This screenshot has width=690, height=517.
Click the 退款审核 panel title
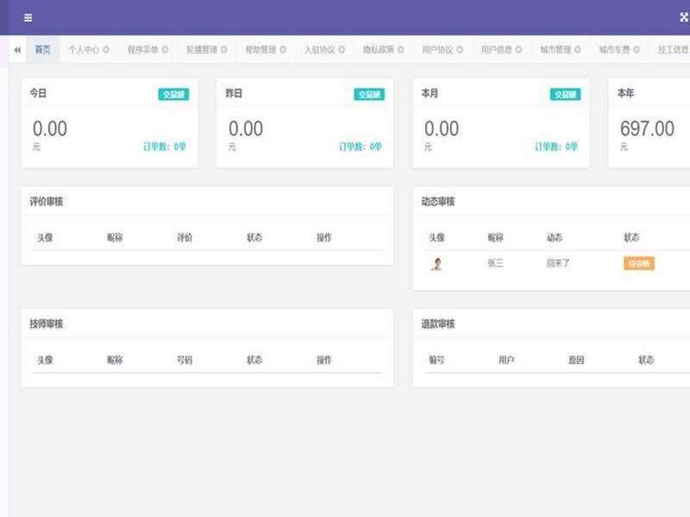pos(438,324)
